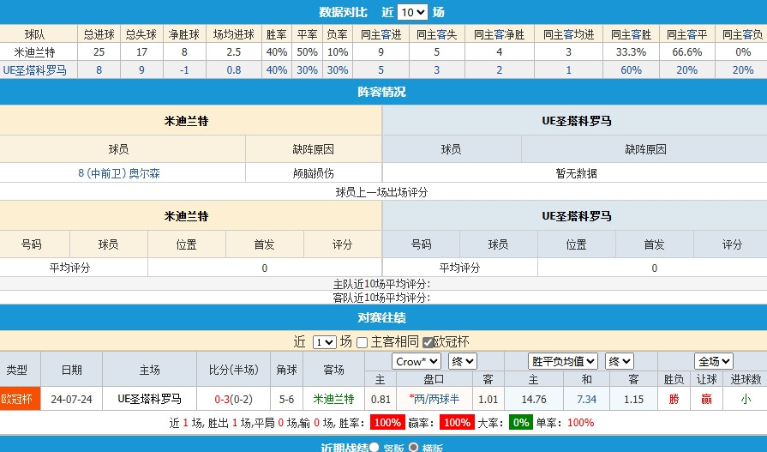Open player 8 (中前卫) 奥尔森 link
This screenshot has height=452, width=767.
tap(119, 173)
